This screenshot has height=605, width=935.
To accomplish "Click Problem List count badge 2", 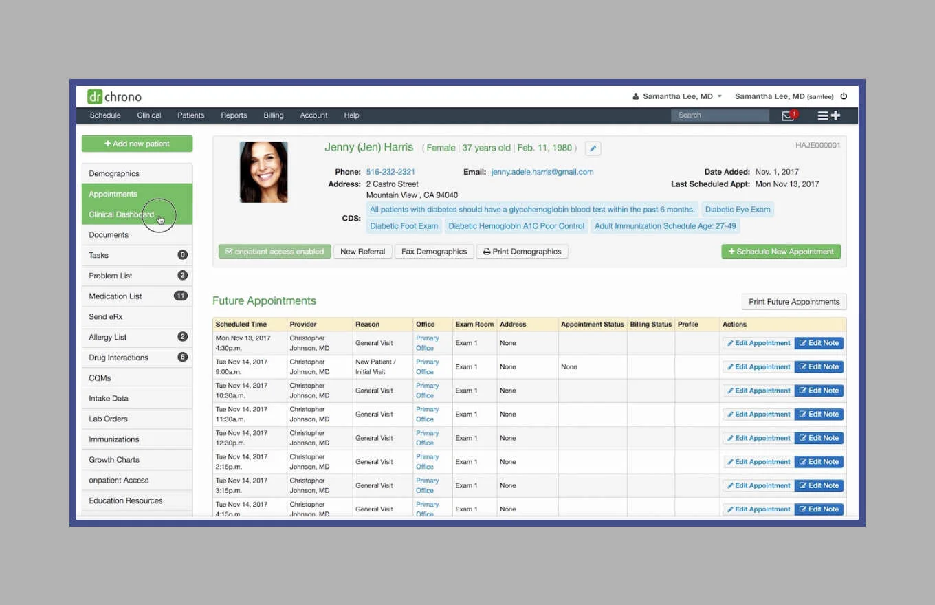I will (x=182, y=276).
